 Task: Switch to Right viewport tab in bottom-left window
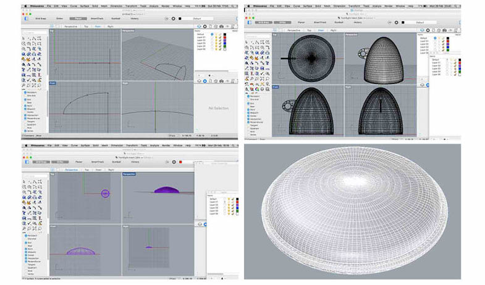pos(111,168)
